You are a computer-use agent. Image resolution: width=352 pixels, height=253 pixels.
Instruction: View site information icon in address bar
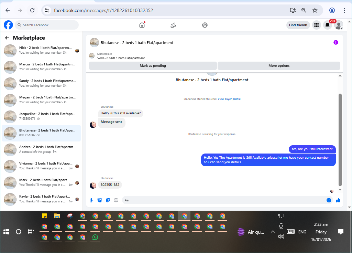pyautogui.click(x=47, y=10)
